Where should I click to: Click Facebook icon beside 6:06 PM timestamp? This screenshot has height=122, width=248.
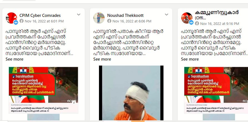pyautogui.click(x=109, y=21)
